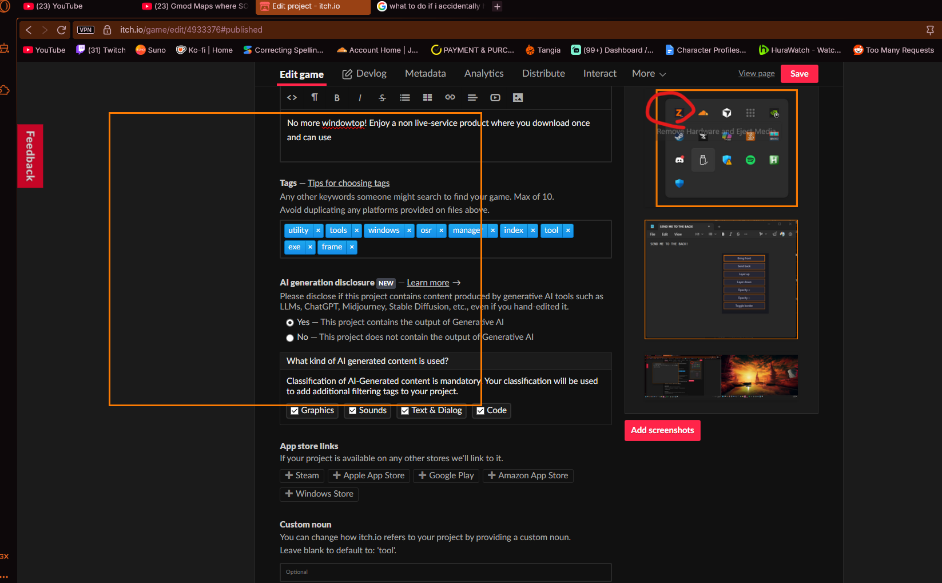Open site security lock info
The width and height of the screenshot is (942, 583).
click(x=107, y=30)
